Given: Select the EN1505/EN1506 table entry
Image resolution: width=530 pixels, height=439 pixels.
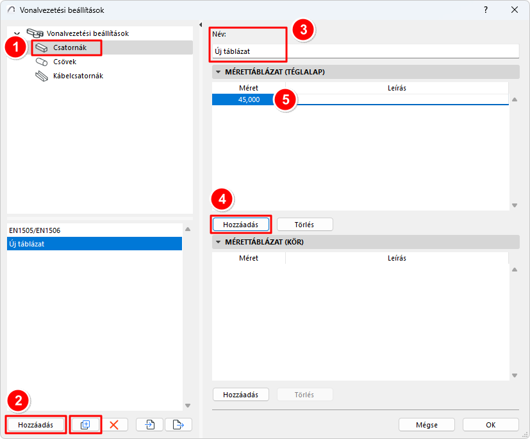Looking at the screenshot, I should [x=94, y=230].
